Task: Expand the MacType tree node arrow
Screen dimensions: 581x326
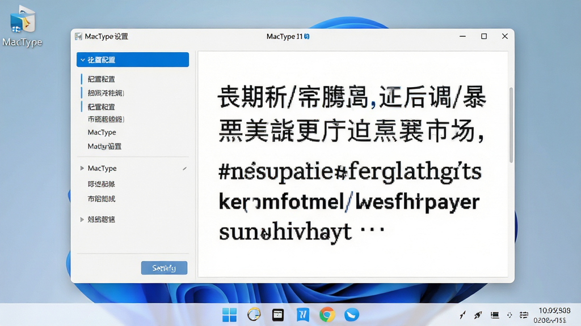Action: [x=82, y=168]
